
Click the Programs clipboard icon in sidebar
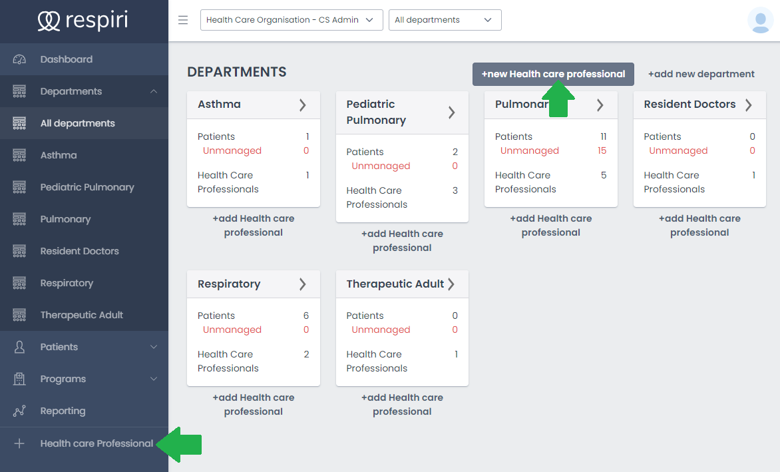click(x=19, y=379)
